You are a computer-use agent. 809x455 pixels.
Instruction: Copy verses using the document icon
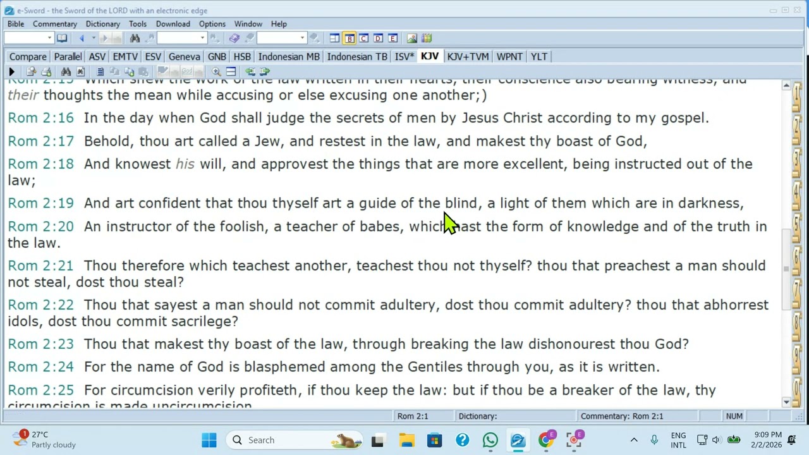(x=100, y=72)
